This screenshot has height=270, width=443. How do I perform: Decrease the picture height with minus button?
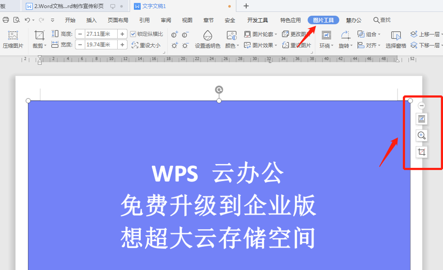pyautogui.click(x=80, y=34)
